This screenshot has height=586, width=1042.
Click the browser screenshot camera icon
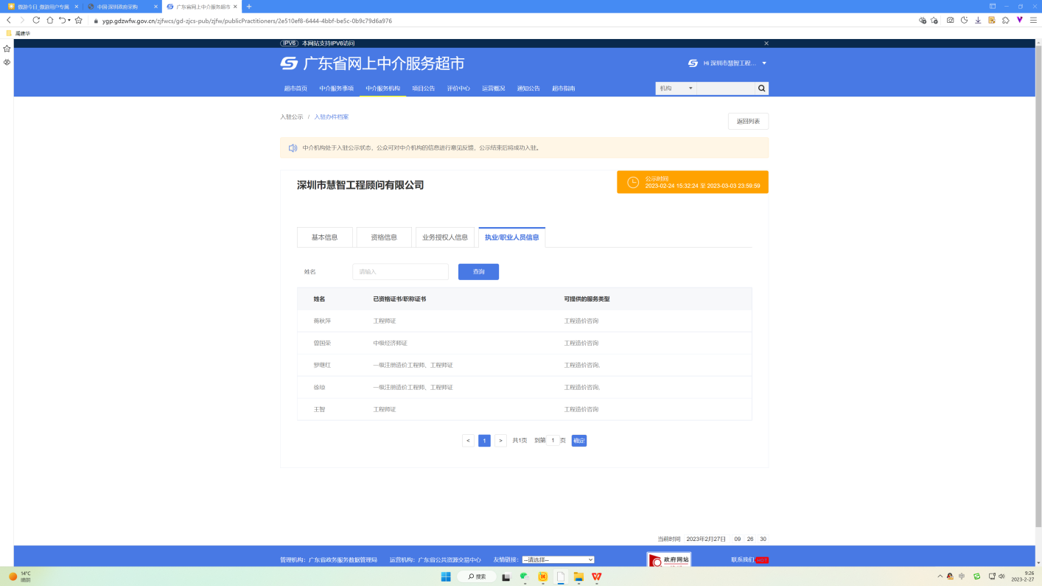[x=950, y=21]
